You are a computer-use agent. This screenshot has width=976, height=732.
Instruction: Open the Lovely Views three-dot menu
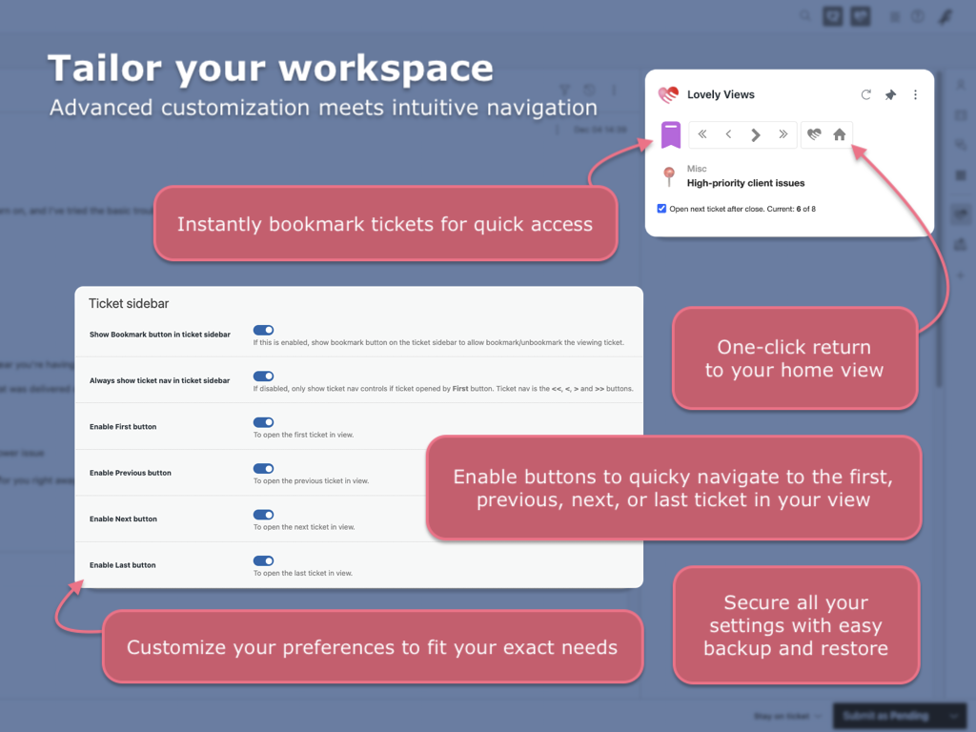point(915,95)
